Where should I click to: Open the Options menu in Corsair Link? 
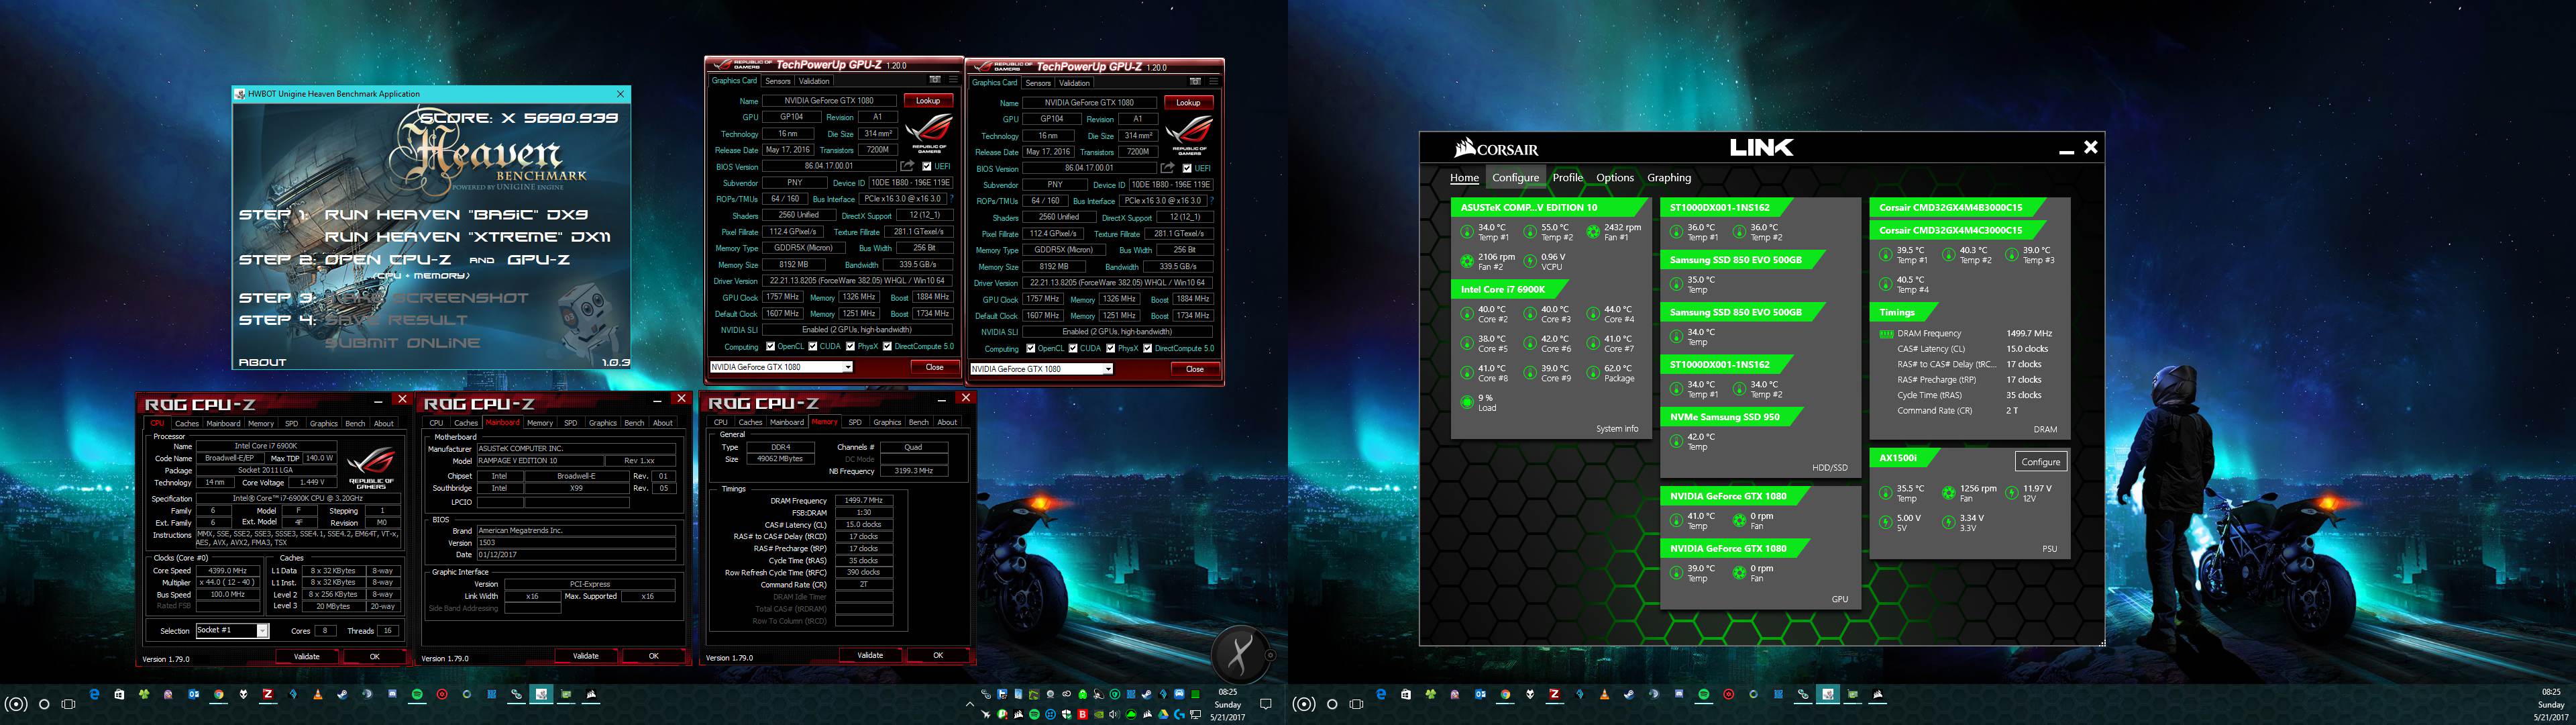(x=1614, y=177)
